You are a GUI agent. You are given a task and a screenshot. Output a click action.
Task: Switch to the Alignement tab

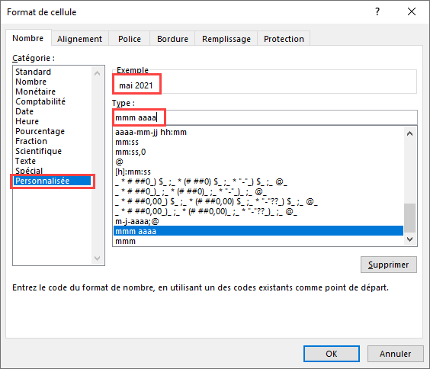click(x=79, y=39)
